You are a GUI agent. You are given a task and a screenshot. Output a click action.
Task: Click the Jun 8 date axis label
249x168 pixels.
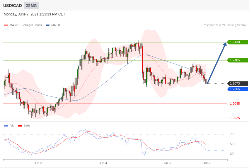(x=207, y=163)
